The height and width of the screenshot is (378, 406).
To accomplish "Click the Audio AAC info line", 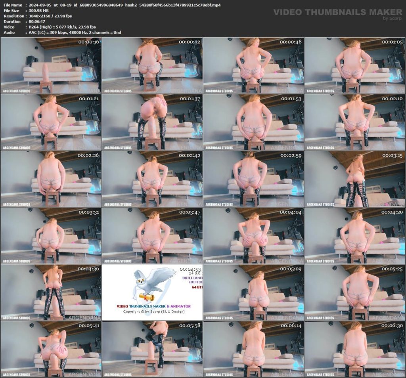I will tap(75, 32).
